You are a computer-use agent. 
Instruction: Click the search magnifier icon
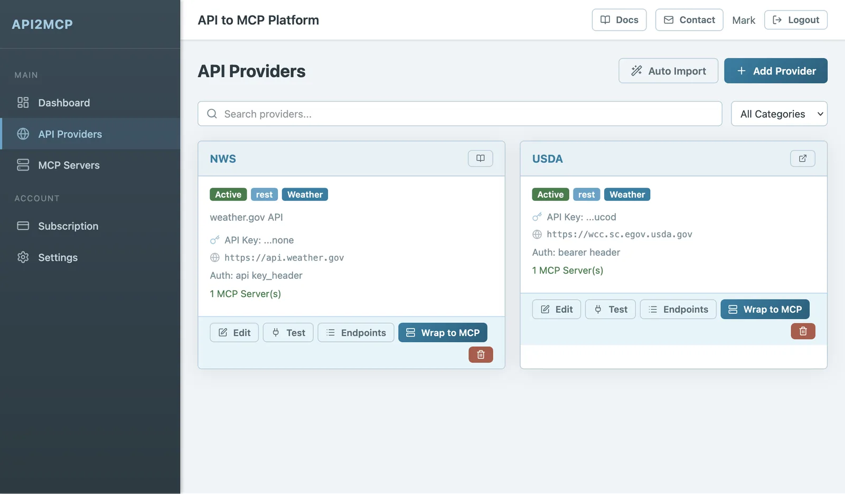(x=212, y=114)
